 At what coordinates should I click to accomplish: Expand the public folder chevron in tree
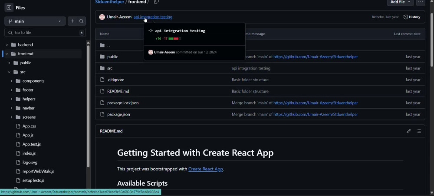click(x=9, y=63)
